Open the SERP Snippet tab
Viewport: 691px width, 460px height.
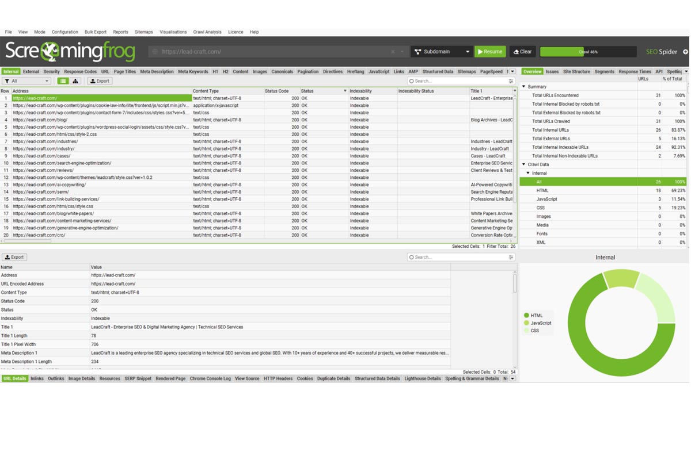[138, 378]
